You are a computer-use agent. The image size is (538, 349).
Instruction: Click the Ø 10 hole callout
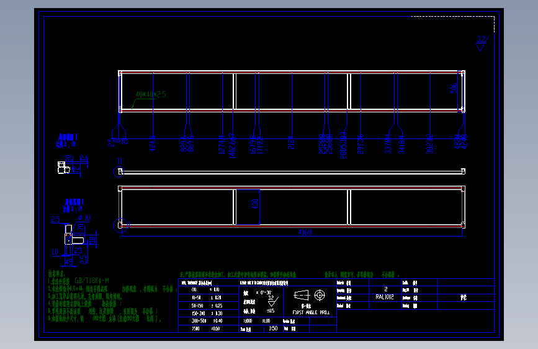point(84,218)
